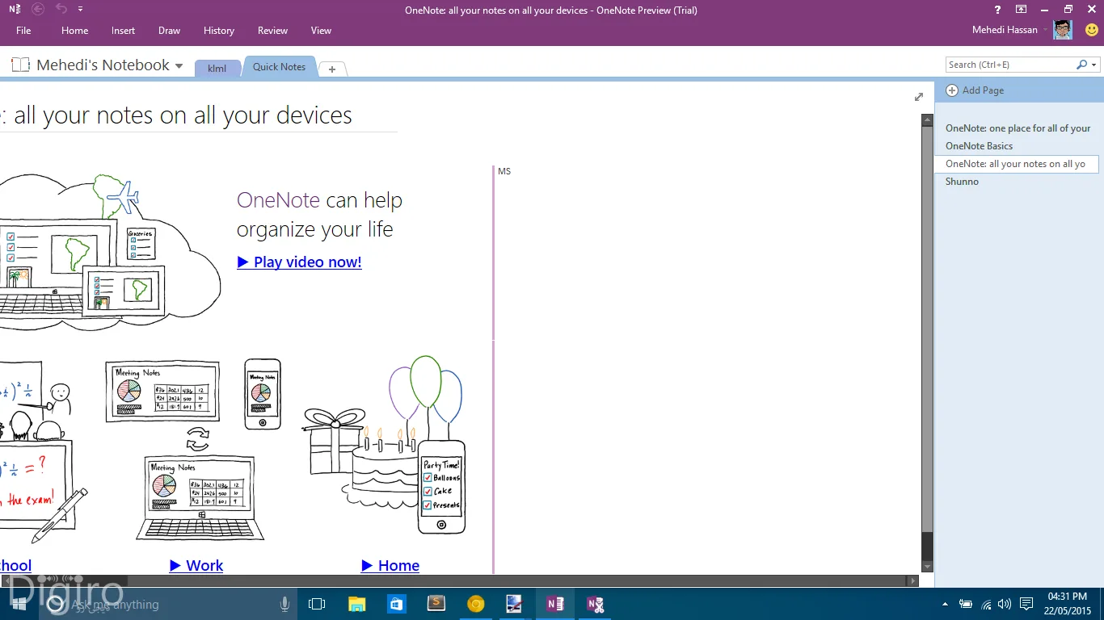Open the Wi-Fi network tray icon
1104x620 pixels.
coord(986,604)
